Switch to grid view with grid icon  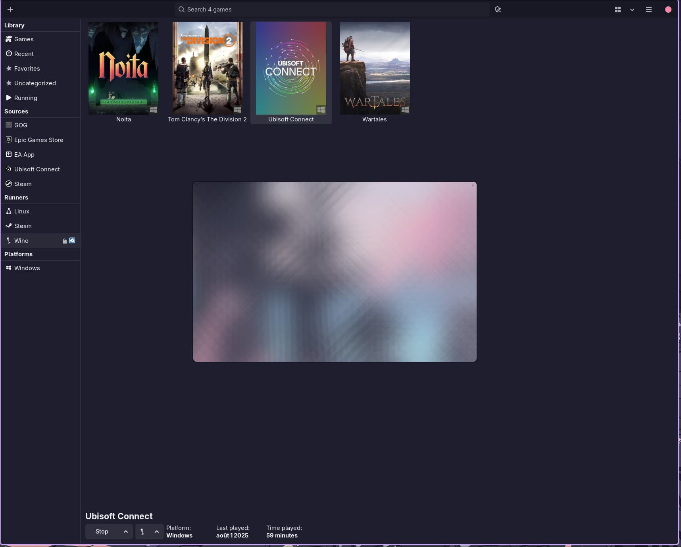(x=618, y=10)
